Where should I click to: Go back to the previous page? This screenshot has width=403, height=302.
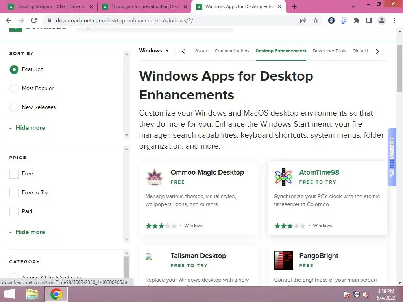coord(9,20)
